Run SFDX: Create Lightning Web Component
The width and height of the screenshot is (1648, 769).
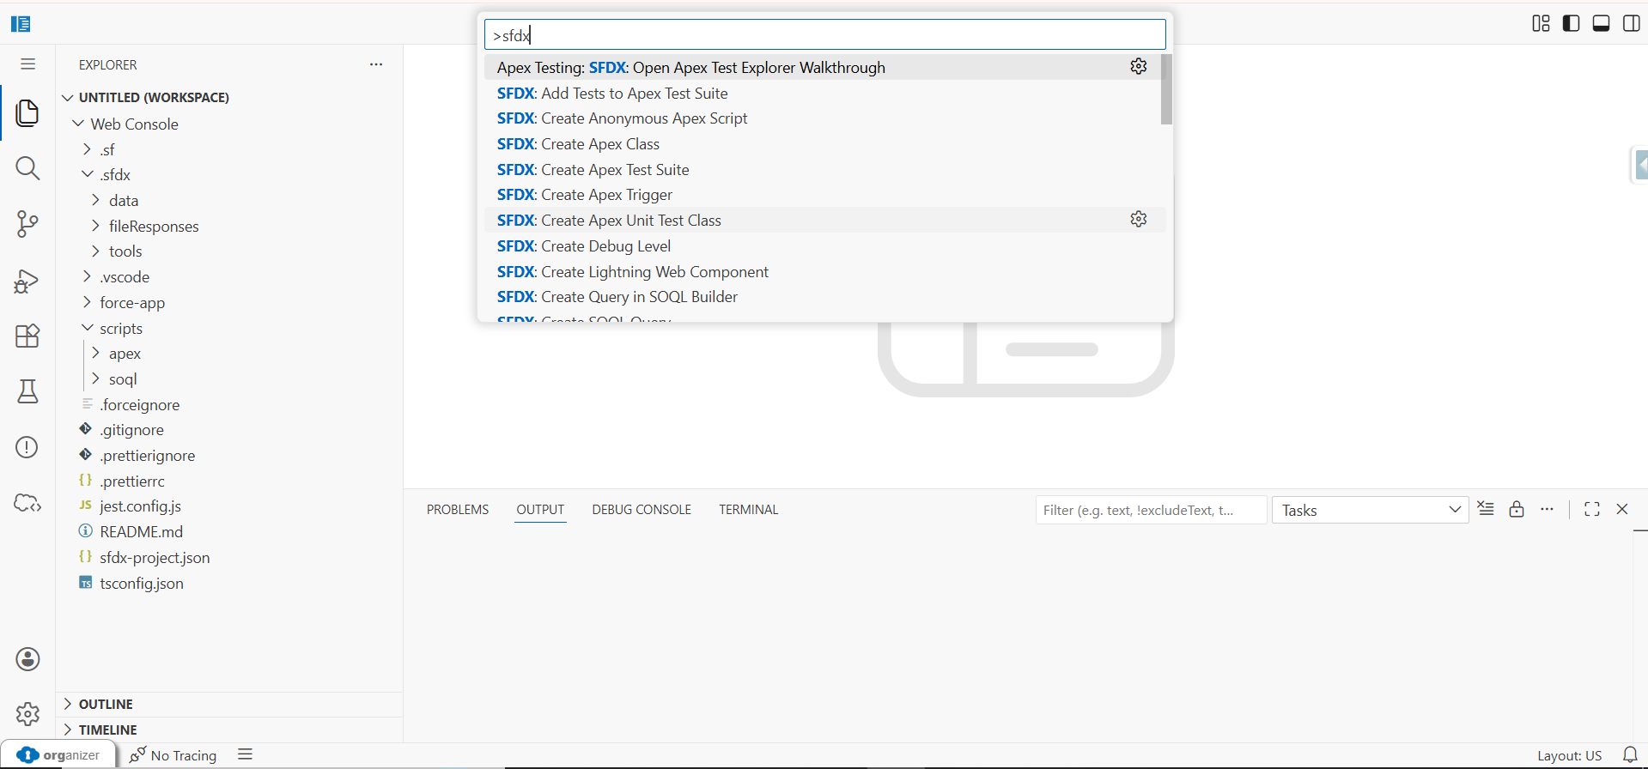point(825,271)
